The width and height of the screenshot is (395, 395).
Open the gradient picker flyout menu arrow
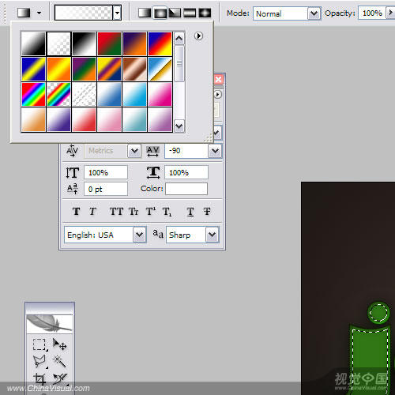(x=198, y=36)
